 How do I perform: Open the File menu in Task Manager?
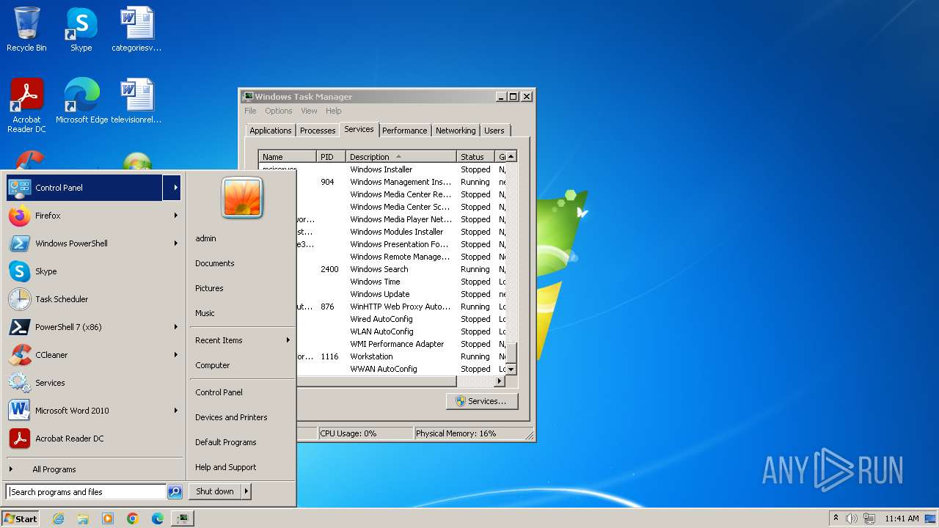coord(250,111)
